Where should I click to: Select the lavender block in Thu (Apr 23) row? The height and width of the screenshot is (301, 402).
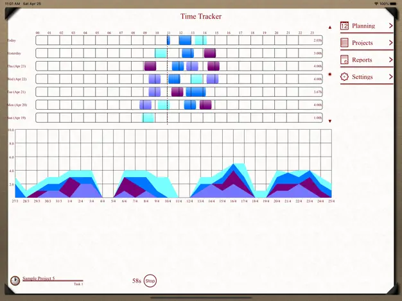[x=192, y=66]
